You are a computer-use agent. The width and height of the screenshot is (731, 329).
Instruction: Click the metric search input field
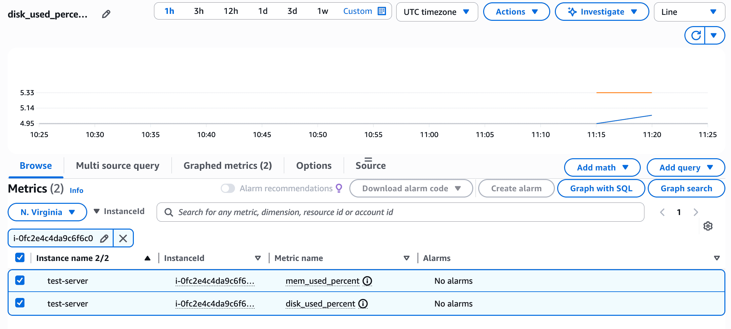[400, 212]
